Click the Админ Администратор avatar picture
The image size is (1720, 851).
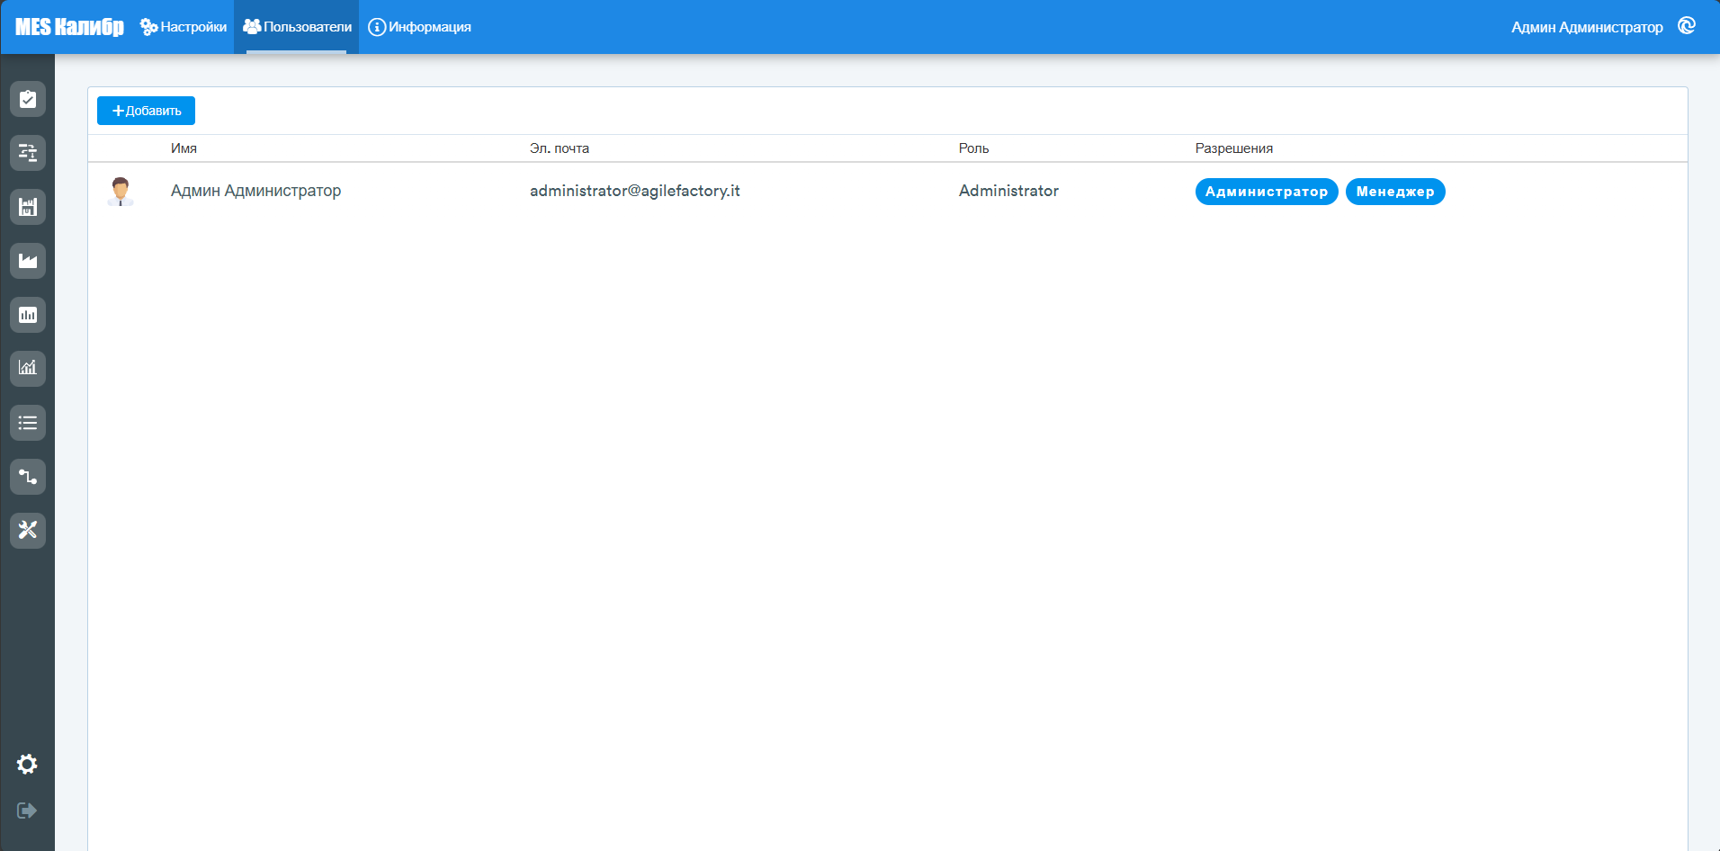(121, 192)
